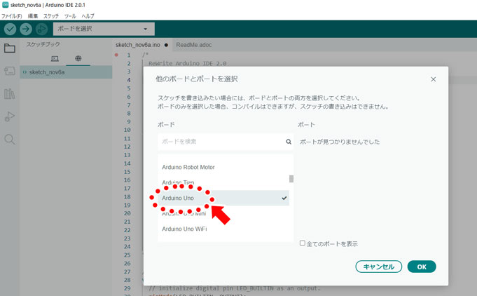This screenshot has width=477, height=296.
Task: Click the board search magnifier icon
Action: (289, 142)
